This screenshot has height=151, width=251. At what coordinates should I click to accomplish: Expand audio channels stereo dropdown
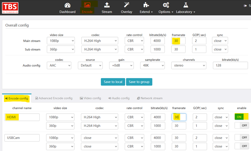pyautogui.click(x=188, y=66)
